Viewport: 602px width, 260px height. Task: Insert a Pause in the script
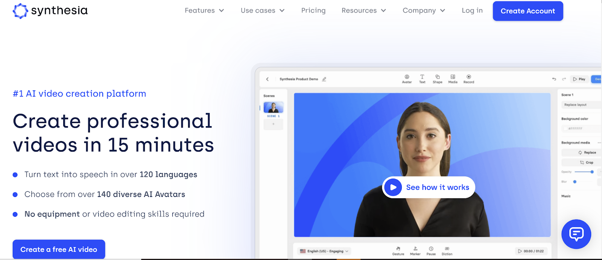[x=431, y=251]
